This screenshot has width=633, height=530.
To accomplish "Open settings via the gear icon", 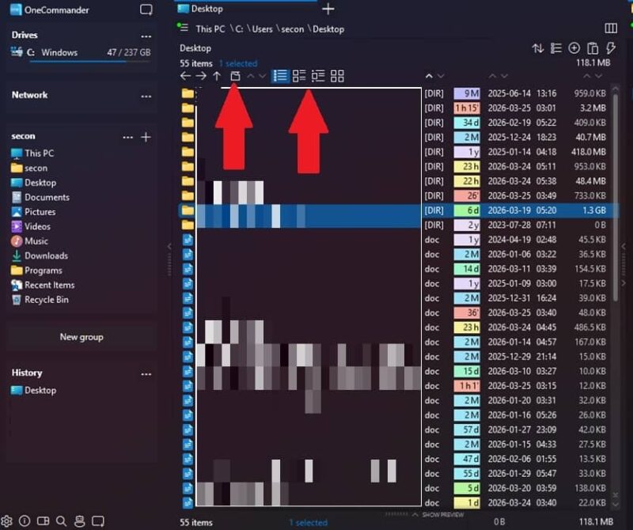I will [x=8, y=521].
